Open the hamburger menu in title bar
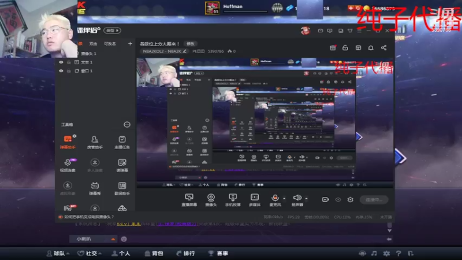The width and height of the screenshot is (462, 260). [x=359, y=31]
